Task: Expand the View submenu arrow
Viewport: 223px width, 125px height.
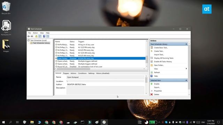Action: pos(186,69)
